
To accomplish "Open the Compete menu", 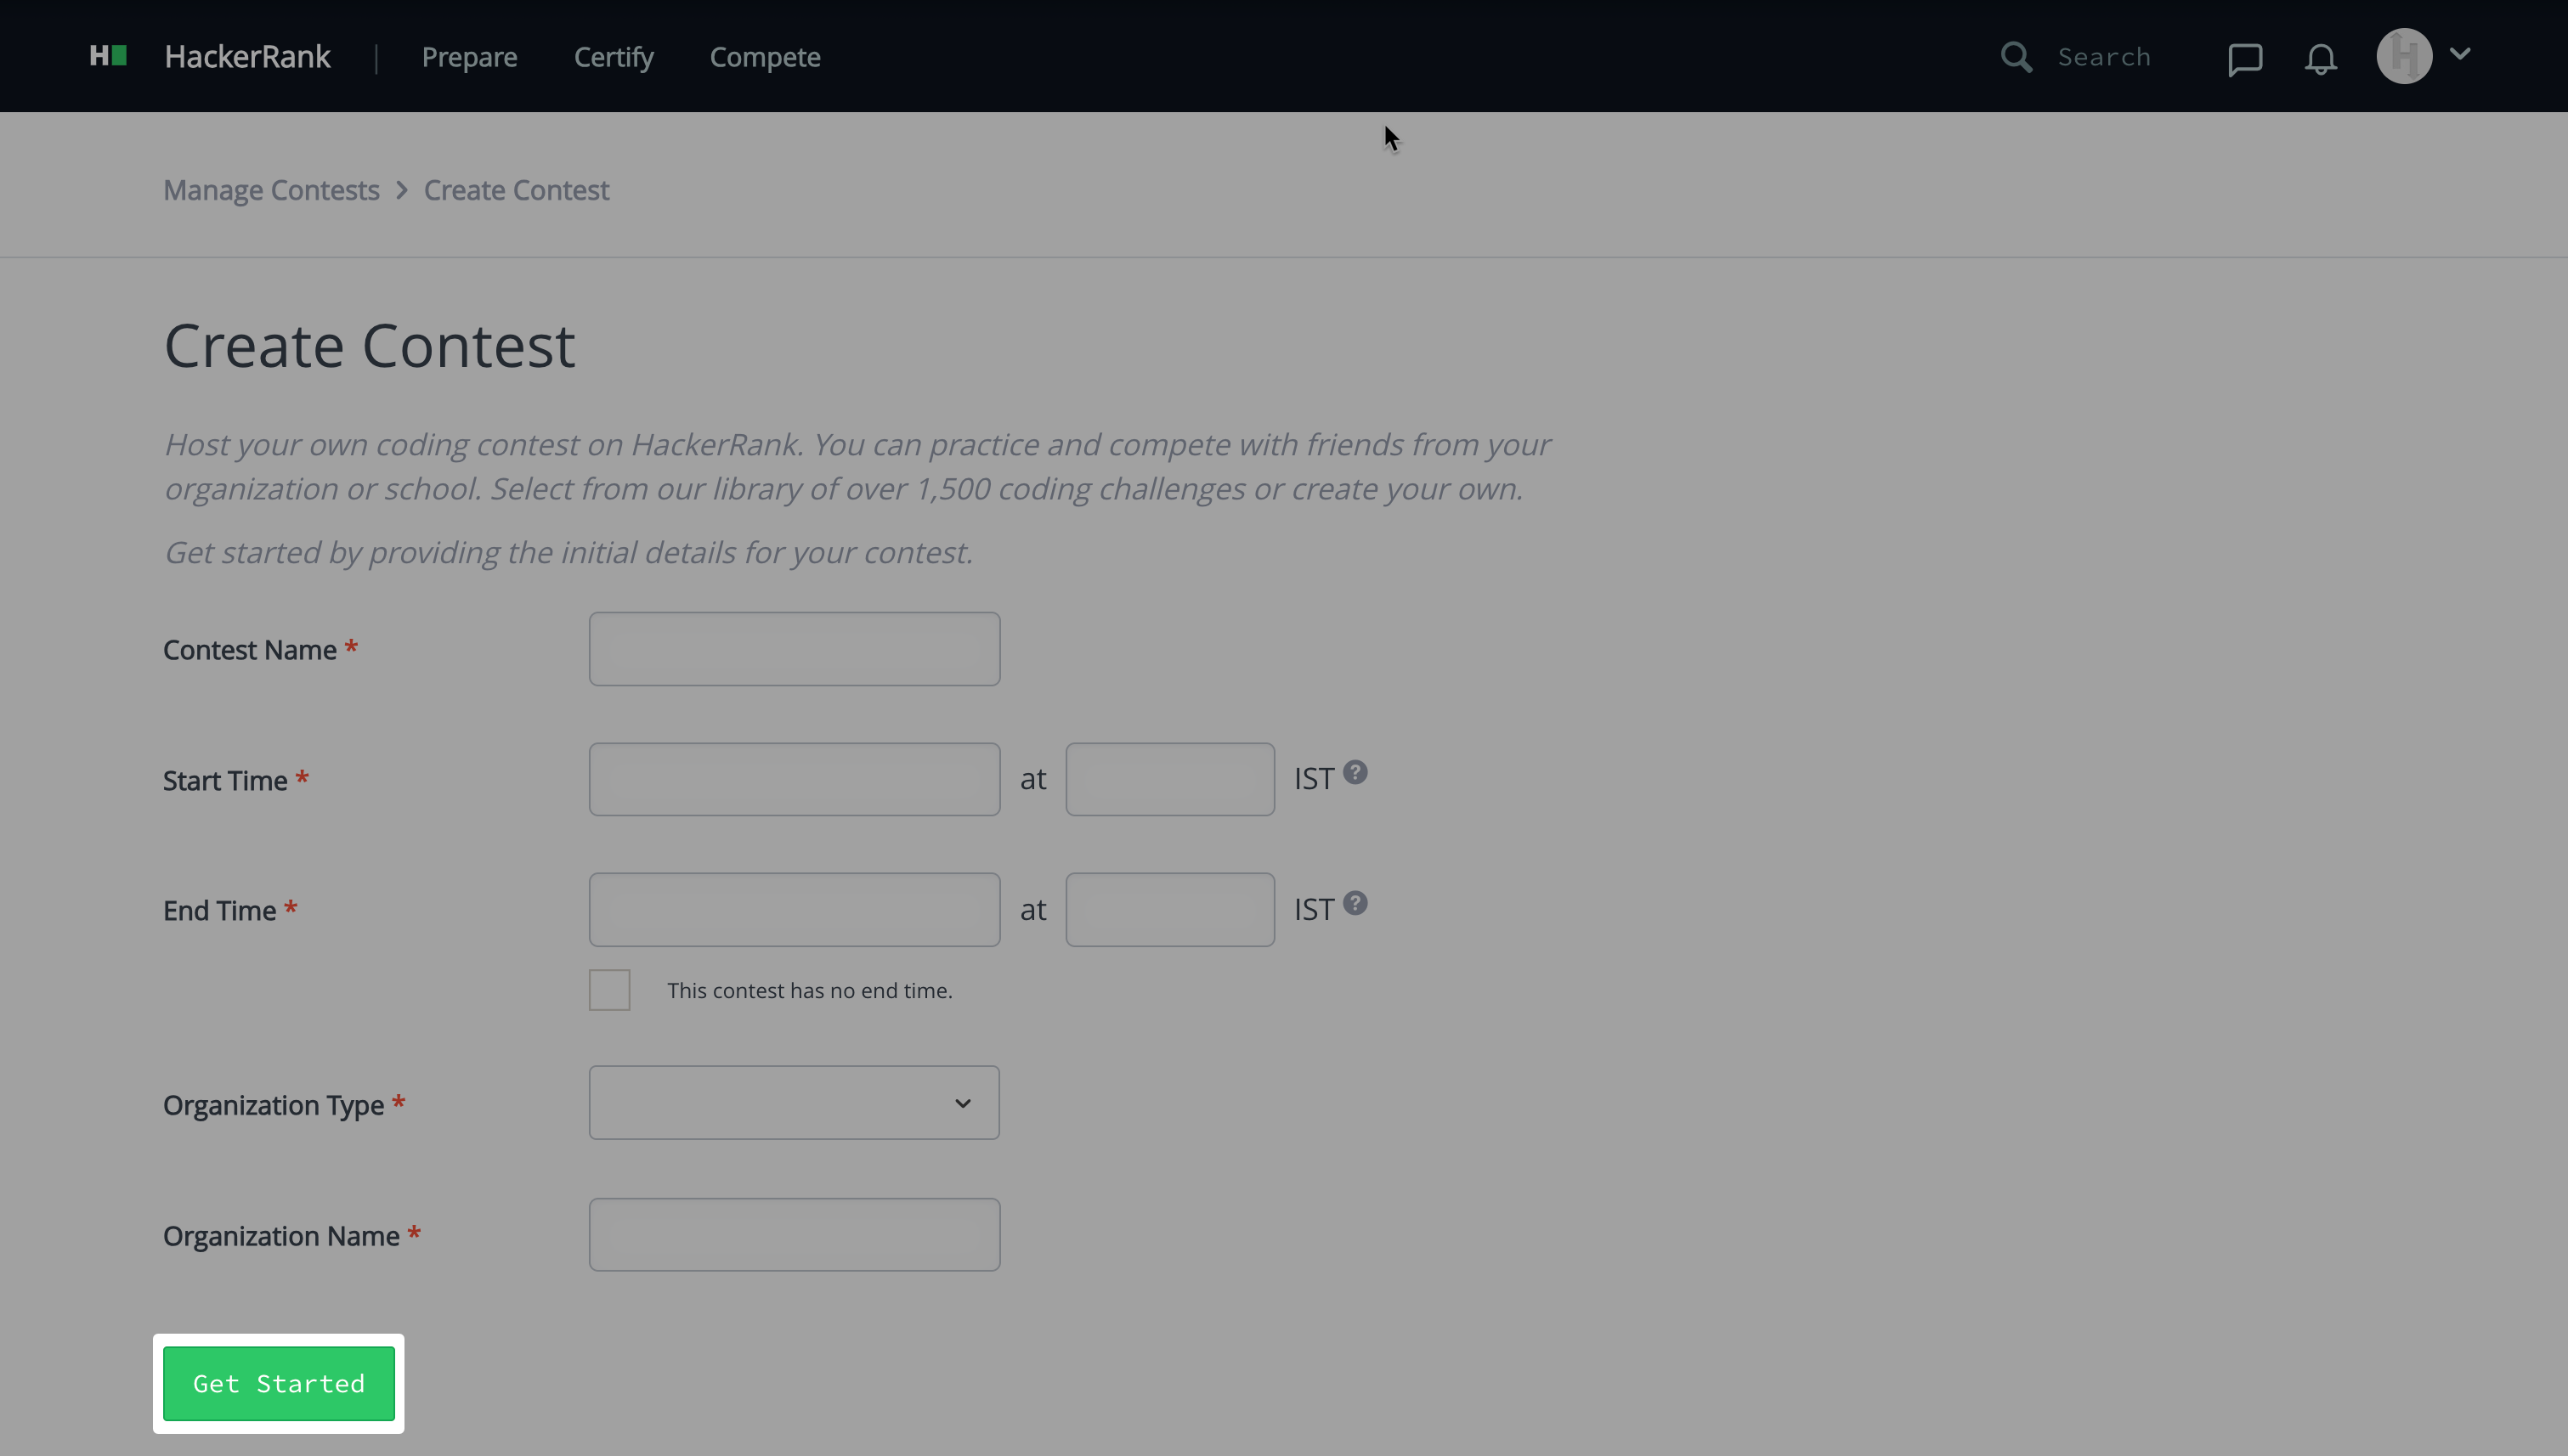I will point(764,57).
